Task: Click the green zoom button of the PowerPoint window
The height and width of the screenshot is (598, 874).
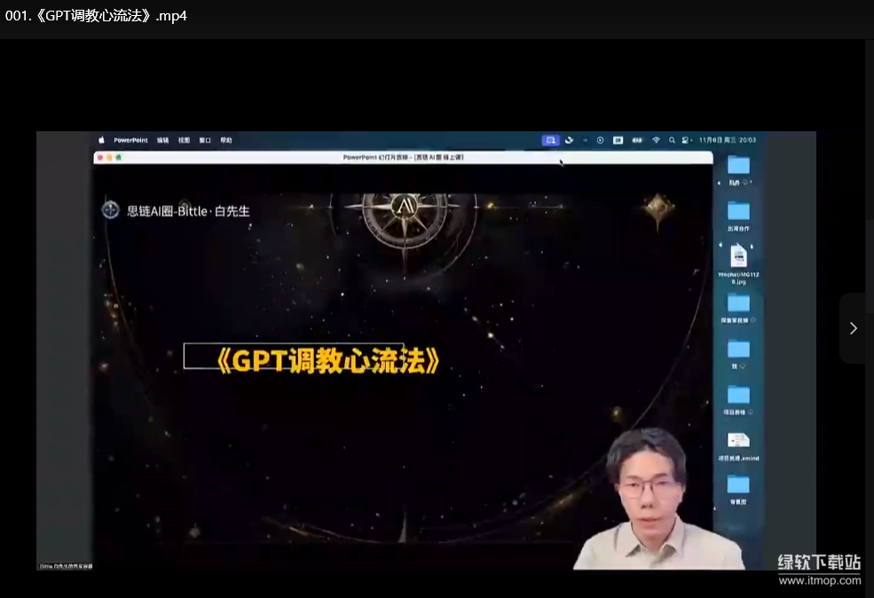Action: pyautogui.click(x=119, y=158)
